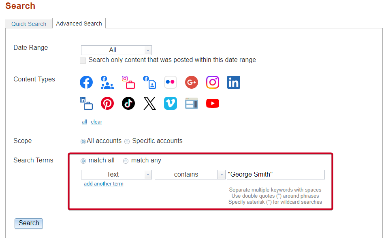The image size is (386, 241).
Task: Select the Google Plus content type icon
Action: click(192, 82)
